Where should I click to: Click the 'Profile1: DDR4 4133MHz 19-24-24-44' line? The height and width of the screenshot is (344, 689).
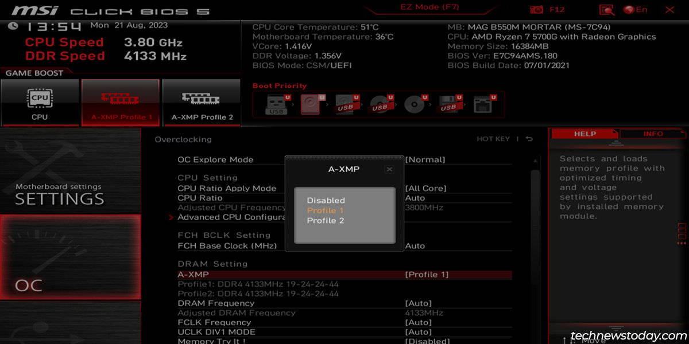click(258, 284)
